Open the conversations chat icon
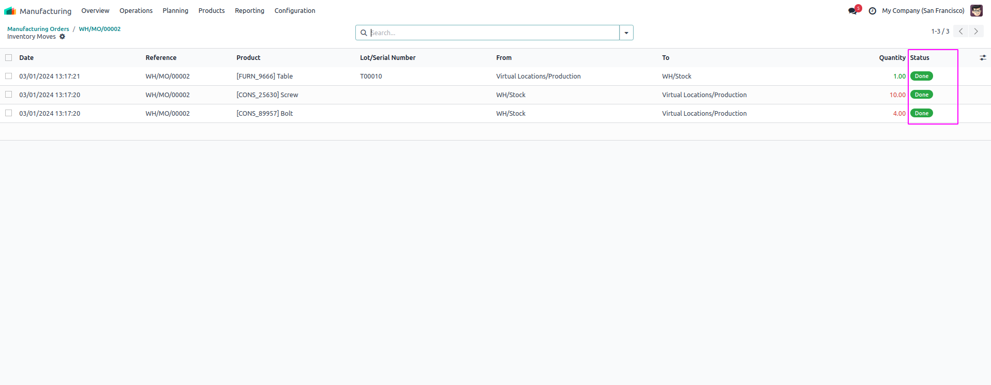 pos(852,11)
